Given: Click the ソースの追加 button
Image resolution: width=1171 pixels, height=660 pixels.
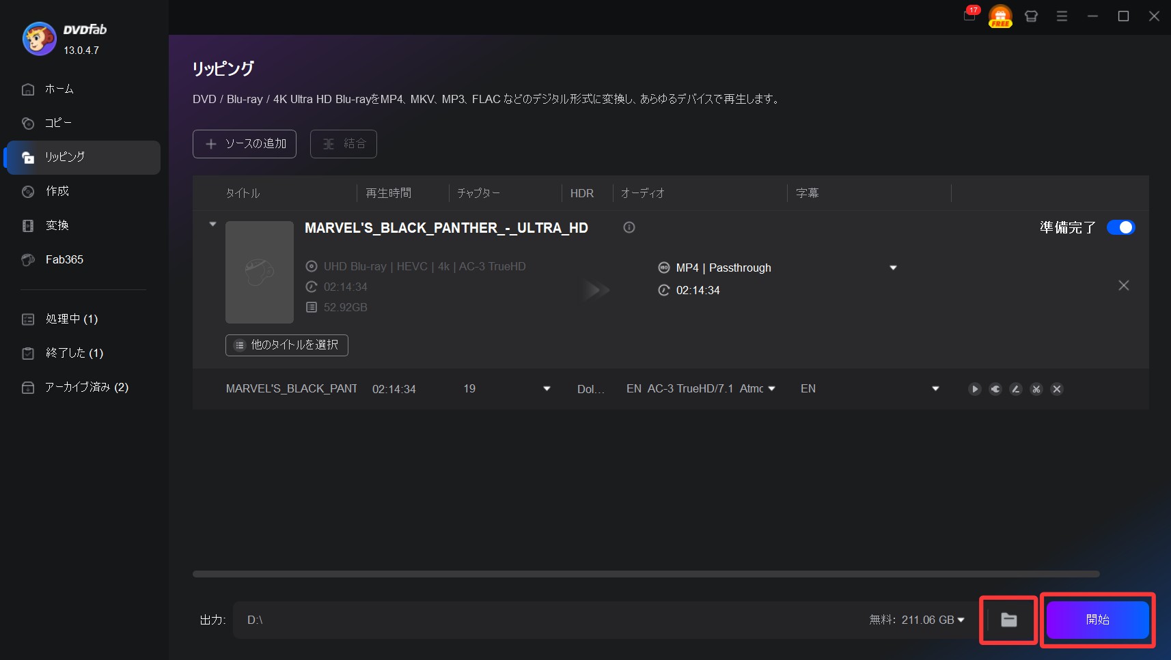Looking at the screenshot, I should click(245, 144).
